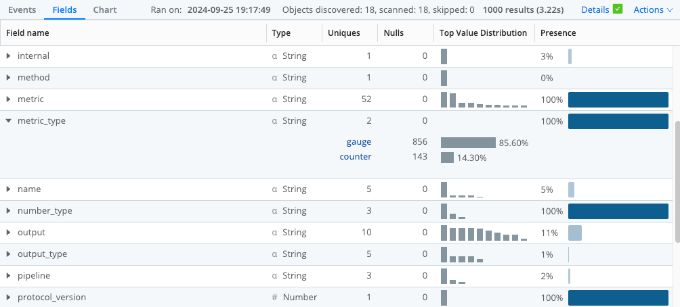Sort by the Field name column header
This screenshot has width=680, height=307.
click(27, 33)
